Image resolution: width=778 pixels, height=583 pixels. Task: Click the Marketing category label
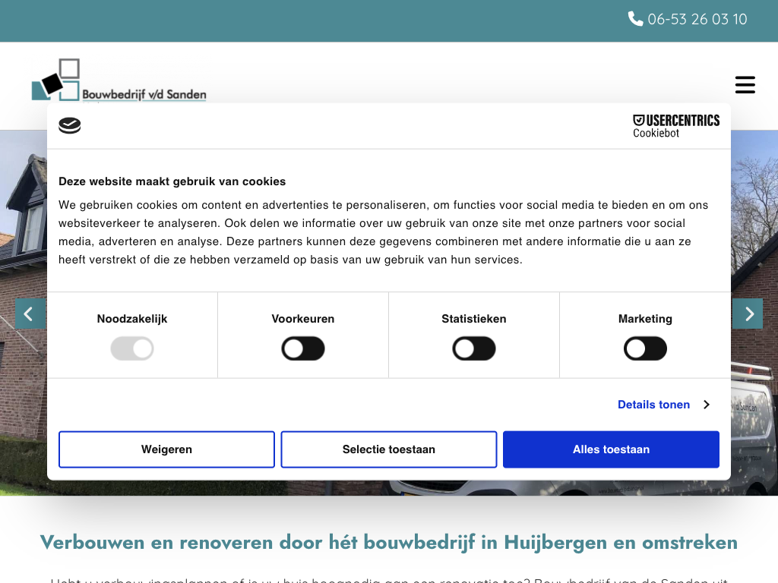pyautogui.click(x=645, y=319)
